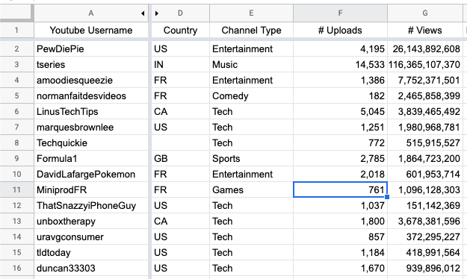Select the Techquickie cell
The width and height of the screenshot is (467, 279).
coord(91,142)
